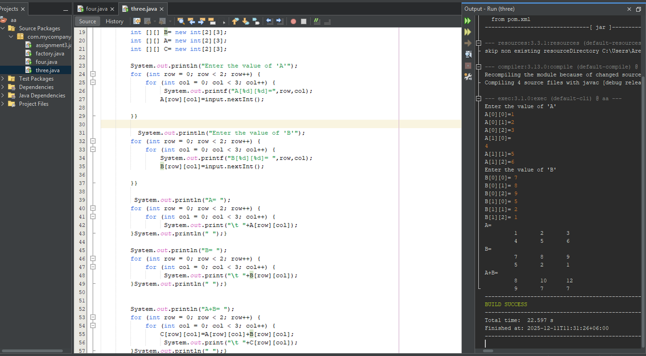Click Find Next Occurrence icon

(x=201, y=22)
